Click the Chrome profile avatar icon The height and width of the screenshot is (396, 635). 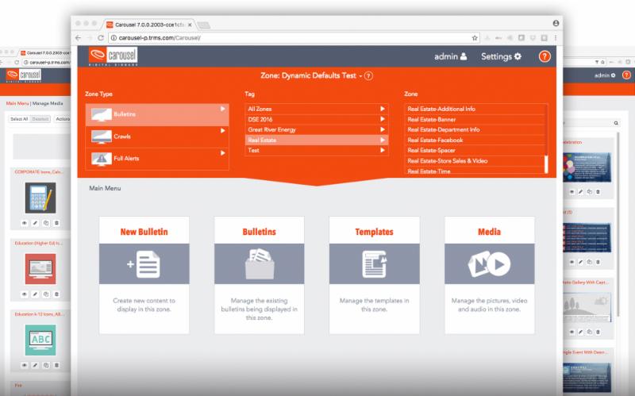[x=556, y=24]
